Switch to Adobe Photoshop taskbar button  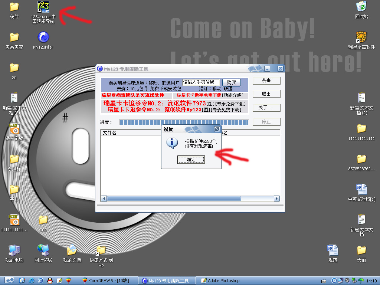click(220, 281)
